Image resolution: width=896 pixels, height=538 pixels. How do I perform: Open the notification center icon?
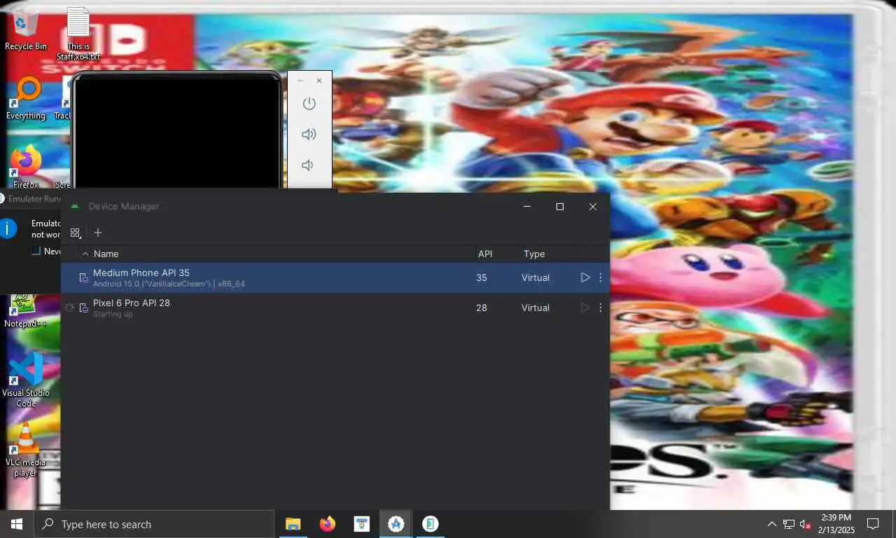tap(873, 524)
